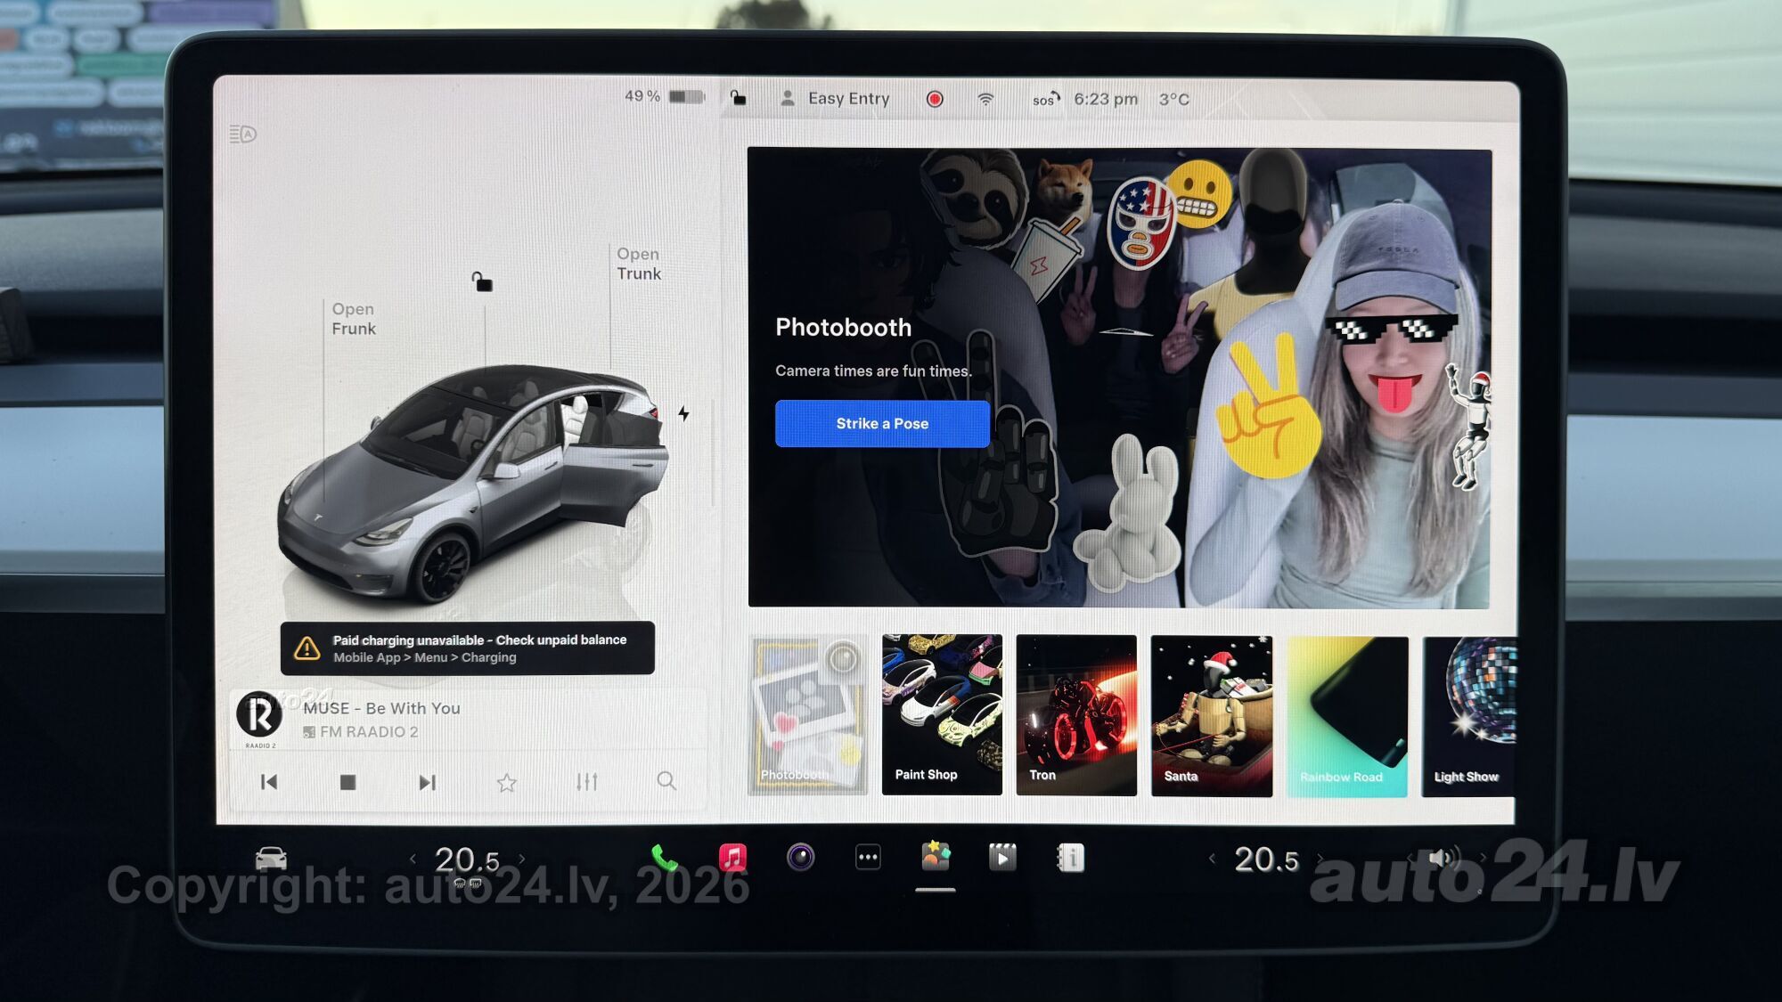1782x1002 pixels.
Task: Open car controls icon in dock
Action: pyautogui.click(x=271, y=859)
